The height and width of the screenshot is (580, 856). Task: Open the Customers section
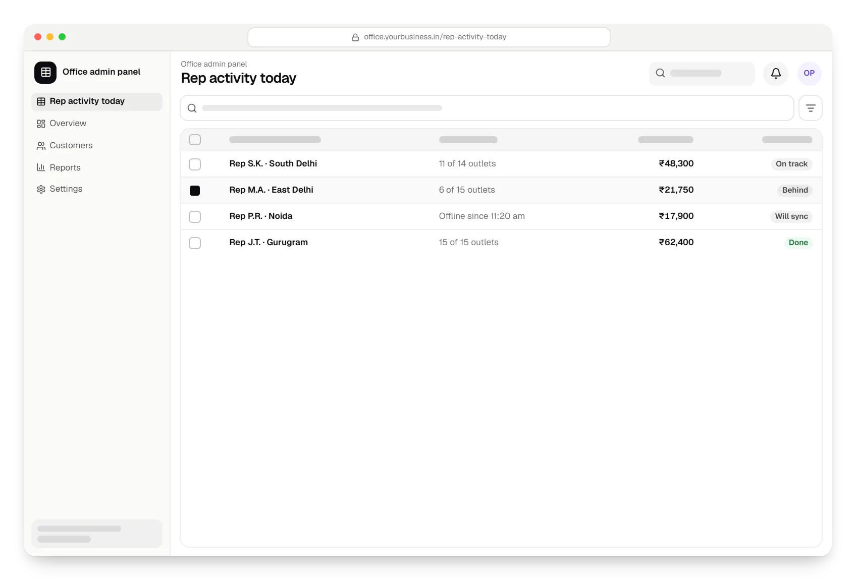[97, 146]
